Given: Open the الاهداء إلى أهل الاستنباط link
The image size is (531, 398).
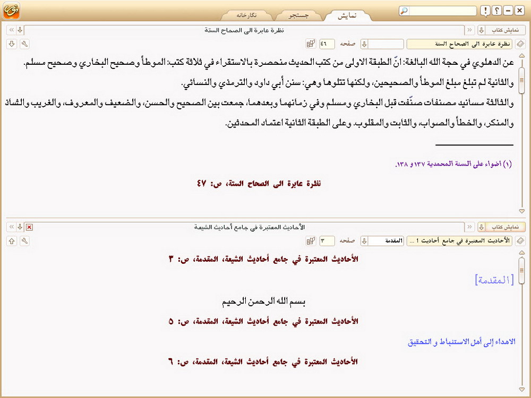Looking at the screenshot, I should point(461,342).
